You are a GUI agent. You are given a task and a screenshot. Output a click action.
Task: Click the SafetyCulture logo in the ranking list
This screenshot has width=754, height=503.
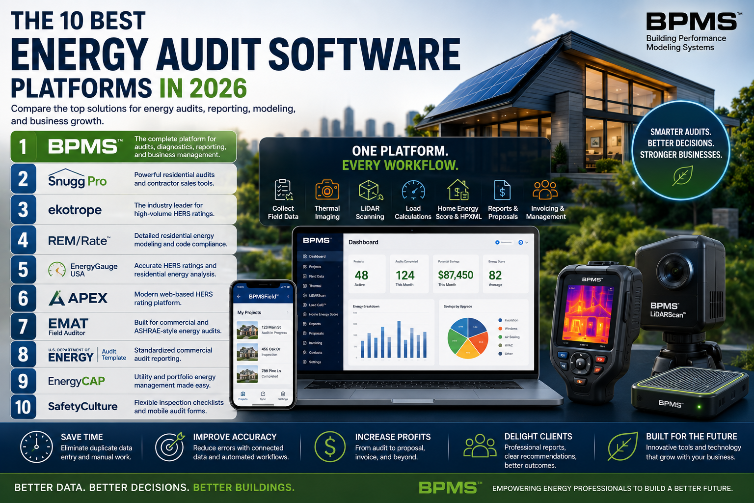(83, 406)
